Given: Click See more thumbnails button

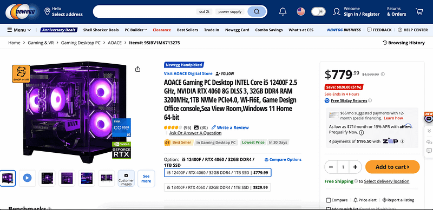Looking at the screenshot, I should (146, 178).
